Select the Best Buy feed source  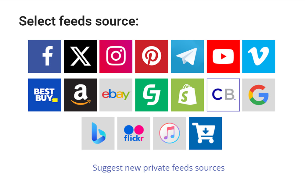point(45,95)
